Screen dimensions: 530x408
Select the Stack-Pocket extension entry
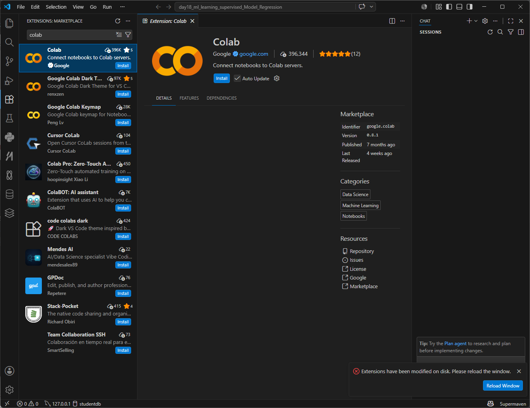point(78,314)
